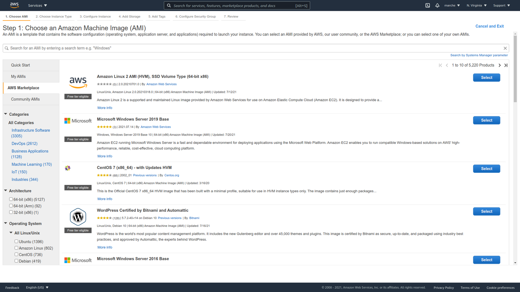Click the AWS logo home icon

(14, 5)
